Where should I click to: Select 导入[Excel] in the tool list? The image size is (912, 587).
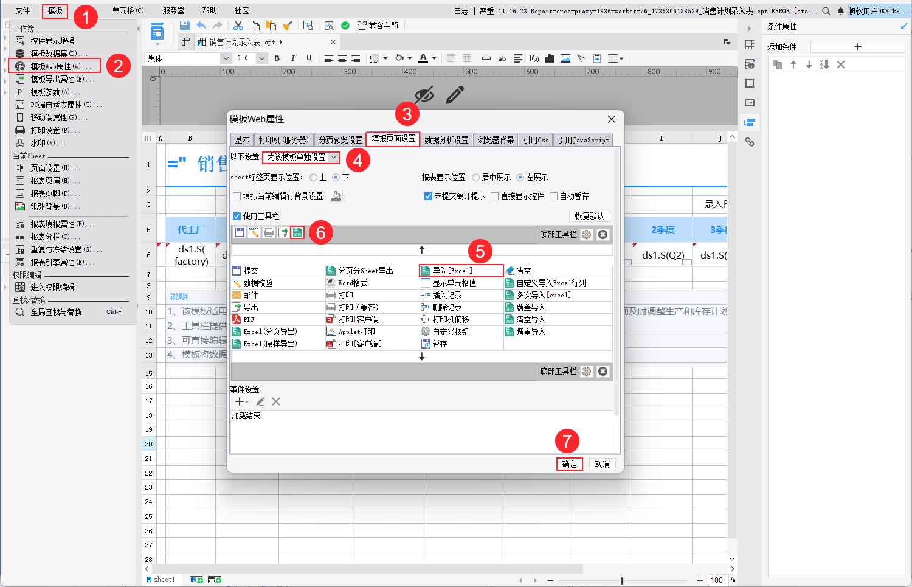point(461,271)
